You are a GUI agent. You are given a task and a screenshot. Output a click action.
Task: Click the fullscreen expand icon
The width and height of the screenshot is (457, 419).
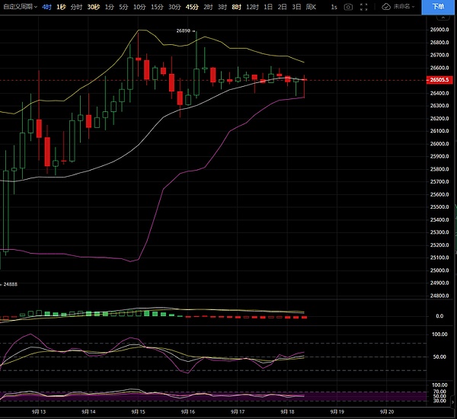coord(368,6)
